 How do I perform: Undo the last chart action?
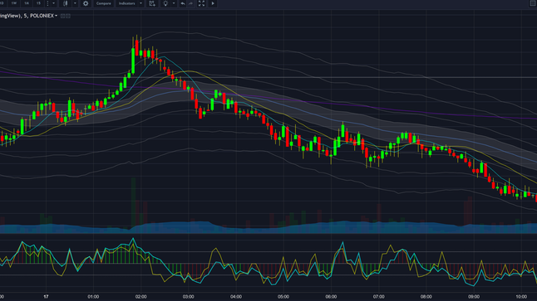183,3
